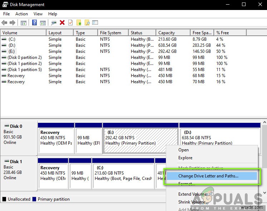Select Disk 0 Recovery 450 MB partition block
Viewport: 267px width, 211px height.
56,138
